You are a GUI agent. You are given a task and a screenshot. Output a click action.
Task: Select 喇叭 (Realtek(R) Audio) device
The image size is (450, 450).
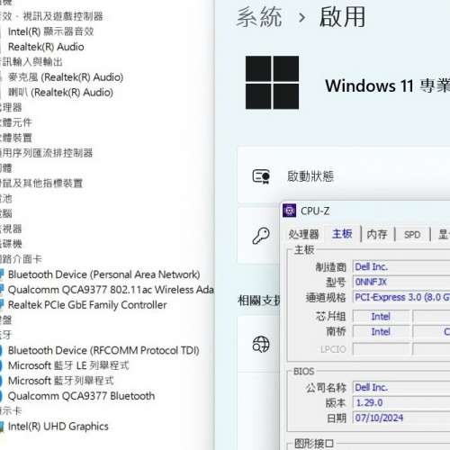[x=60, y=93]
